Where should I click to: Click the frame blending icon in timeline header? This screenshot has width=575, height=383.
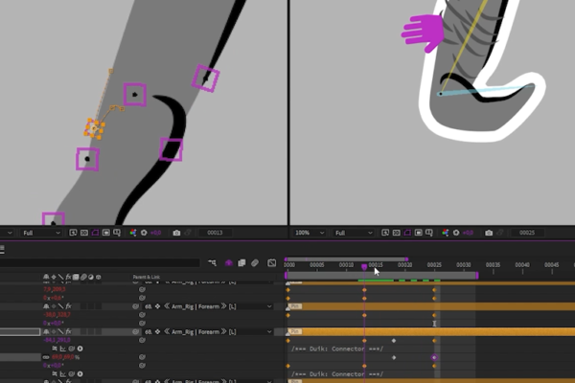242,262
